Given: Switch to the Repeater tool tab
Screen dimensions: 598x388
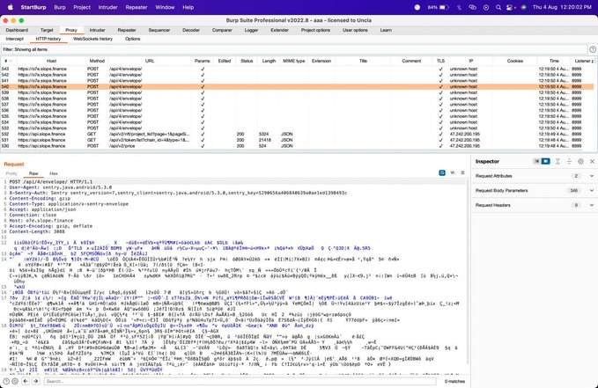Looking at the screenshot, I should 127,30.
